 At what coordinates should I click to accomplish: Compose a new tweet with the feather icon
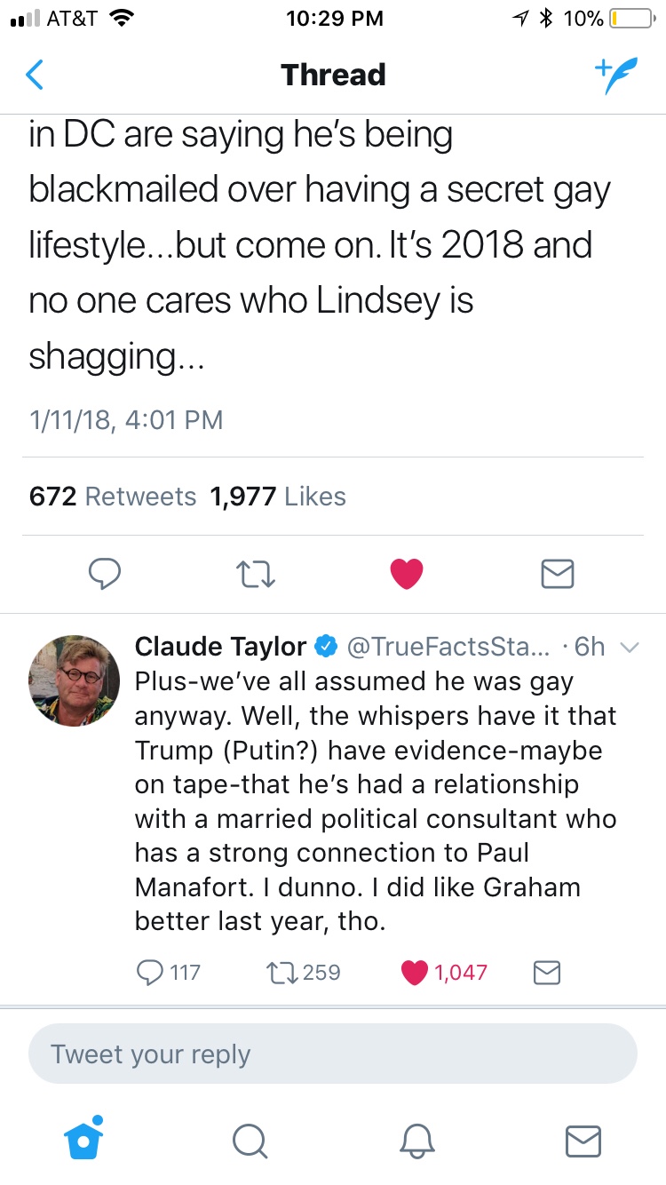pyautogui.click(x=615, y=76)
